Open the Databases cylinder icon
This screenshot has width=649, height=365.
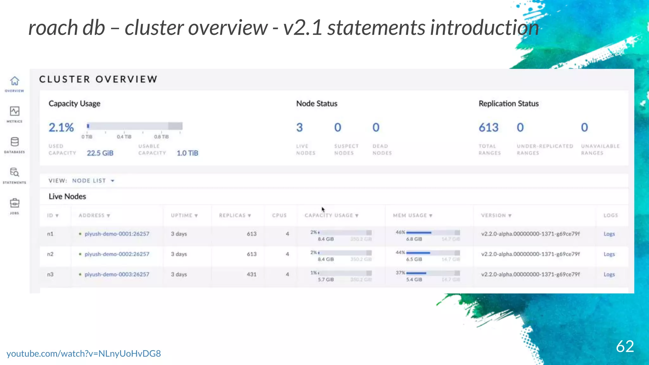[x=15, y=142]
